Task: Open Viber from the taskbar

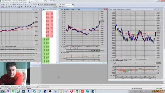Action: [x=7, y=91]
